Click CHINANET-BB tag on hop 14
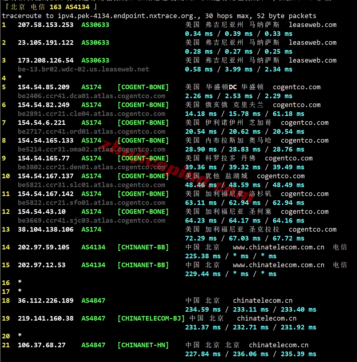 143,247
